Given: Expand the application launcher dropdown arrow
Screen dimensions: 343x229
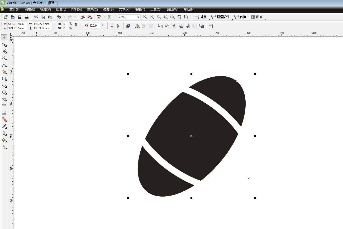Looking at the screenshot, I should click(x=104, y=17).
